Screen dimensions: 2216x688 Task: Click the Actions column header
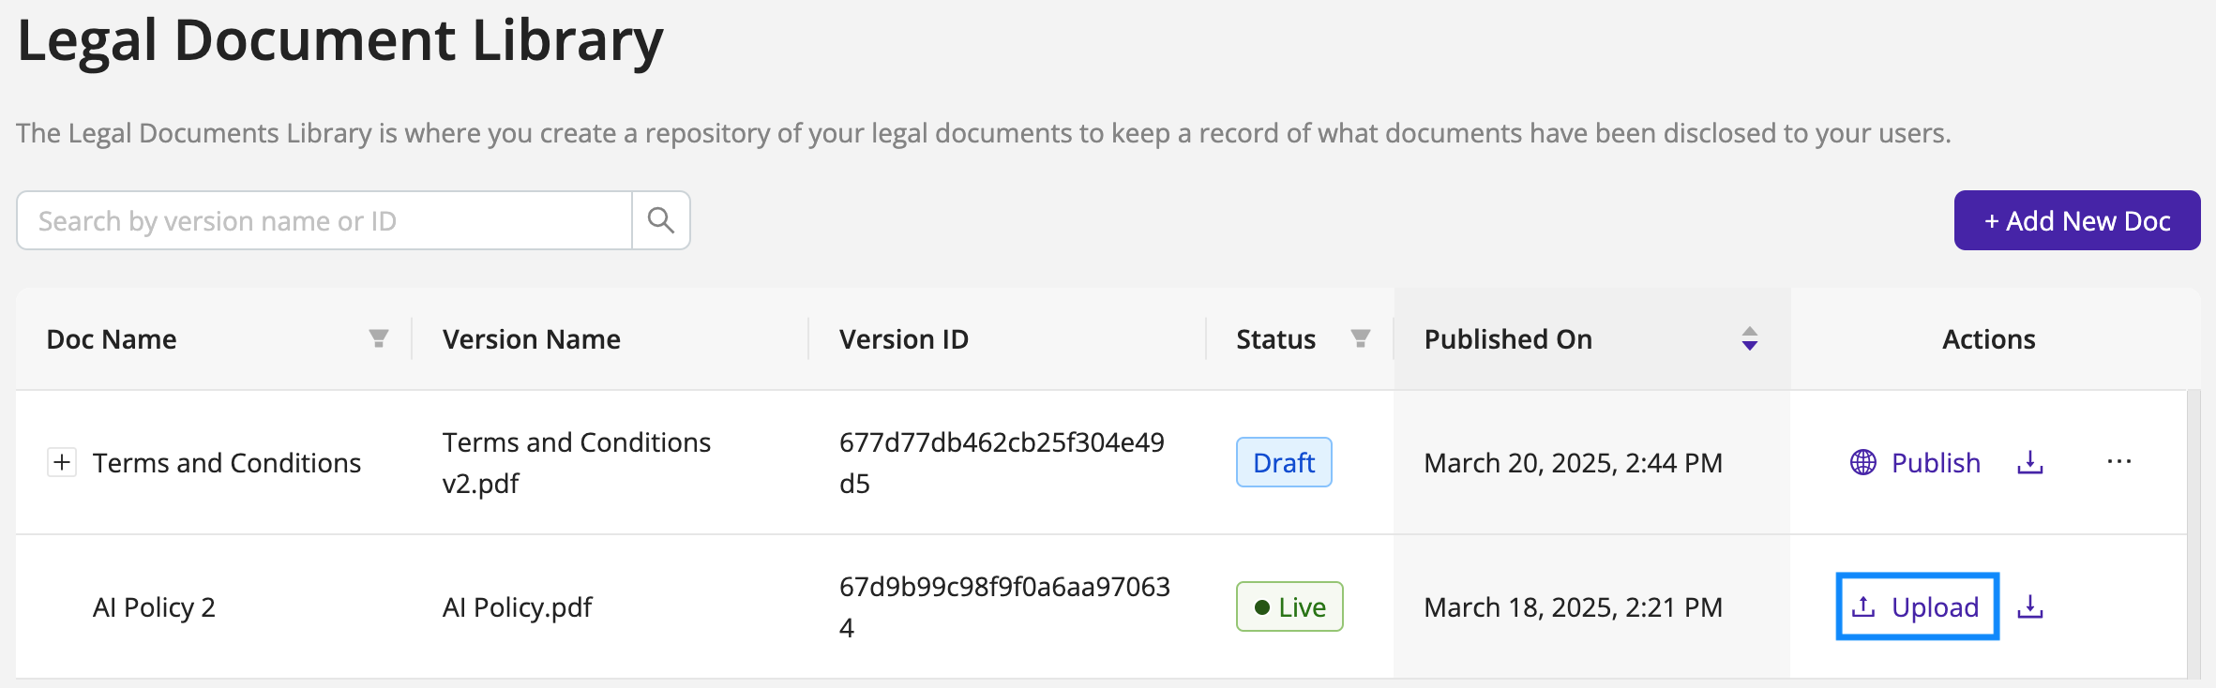(x=1989, y=338)
